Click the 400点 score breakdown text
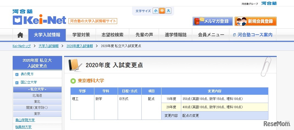Viewport: 294px width, 130px height. (213, 107)
